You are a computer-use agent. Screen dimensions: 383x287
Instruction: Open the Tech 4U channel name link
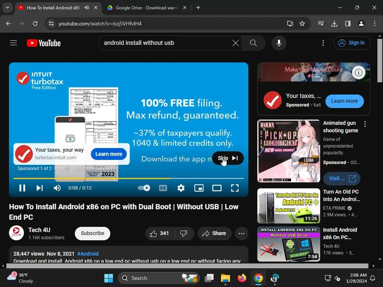(x=39, y=230)
